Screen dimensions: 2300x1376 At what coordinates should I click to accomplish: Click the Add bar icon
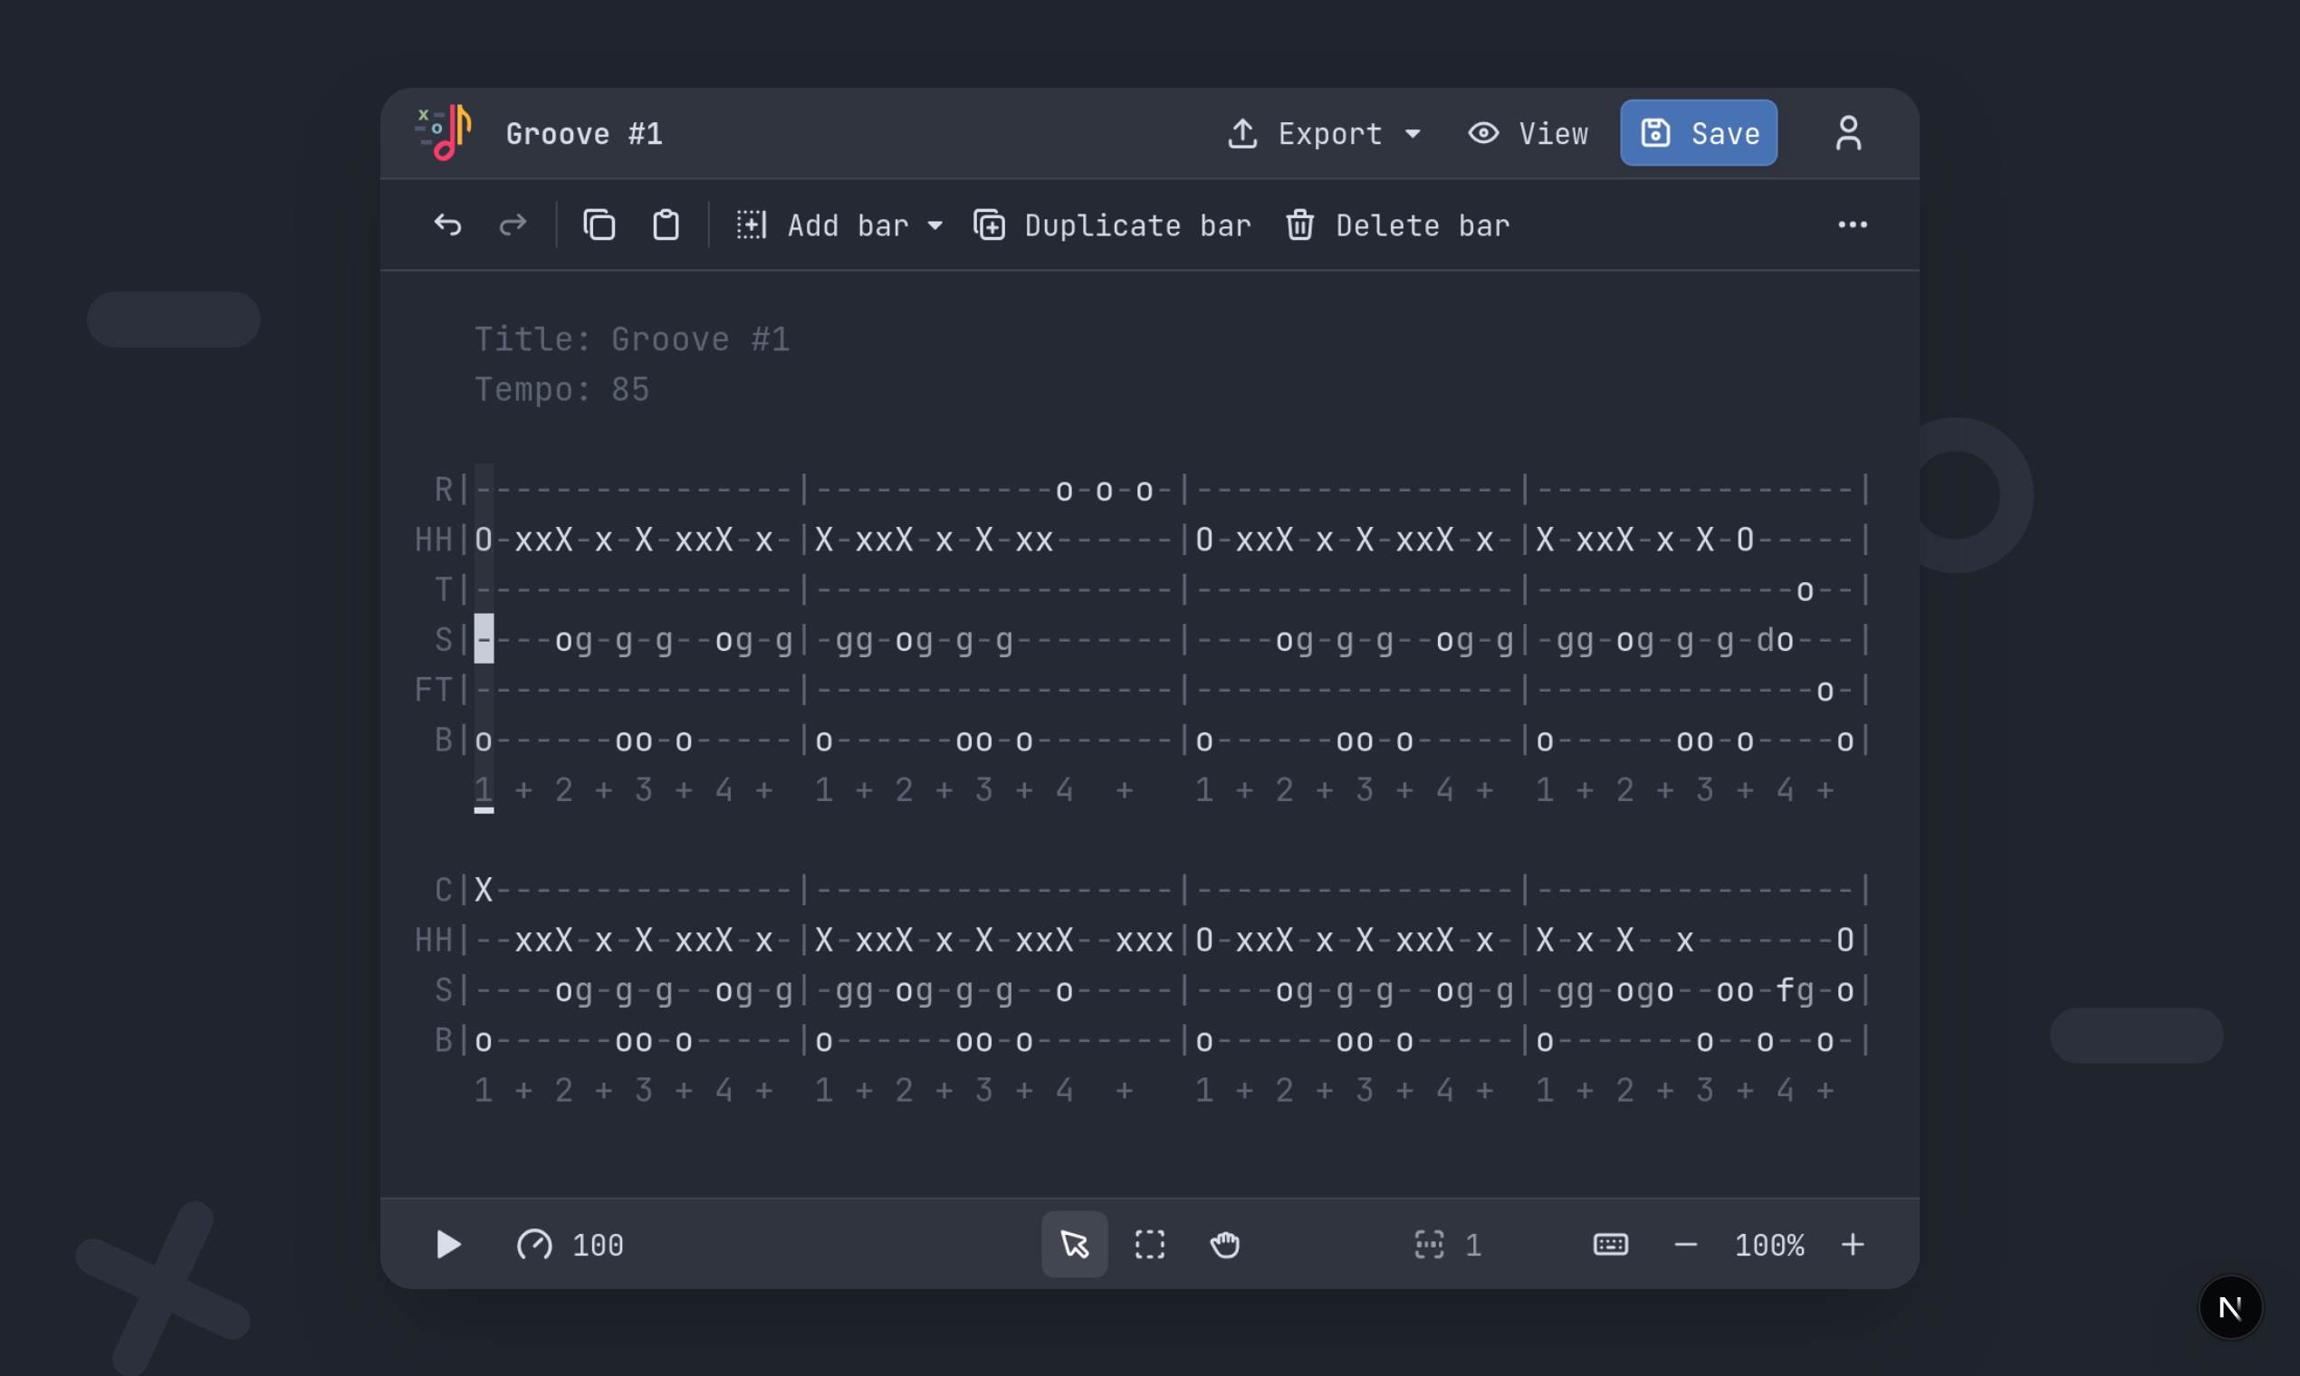pos(752,225)
